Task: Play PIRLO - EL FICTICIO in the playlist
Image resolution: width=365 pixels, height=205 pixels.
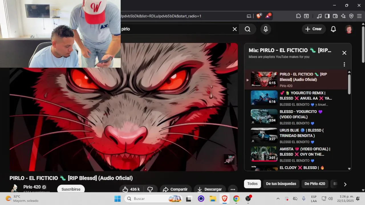Action: [x=296, y=80]
